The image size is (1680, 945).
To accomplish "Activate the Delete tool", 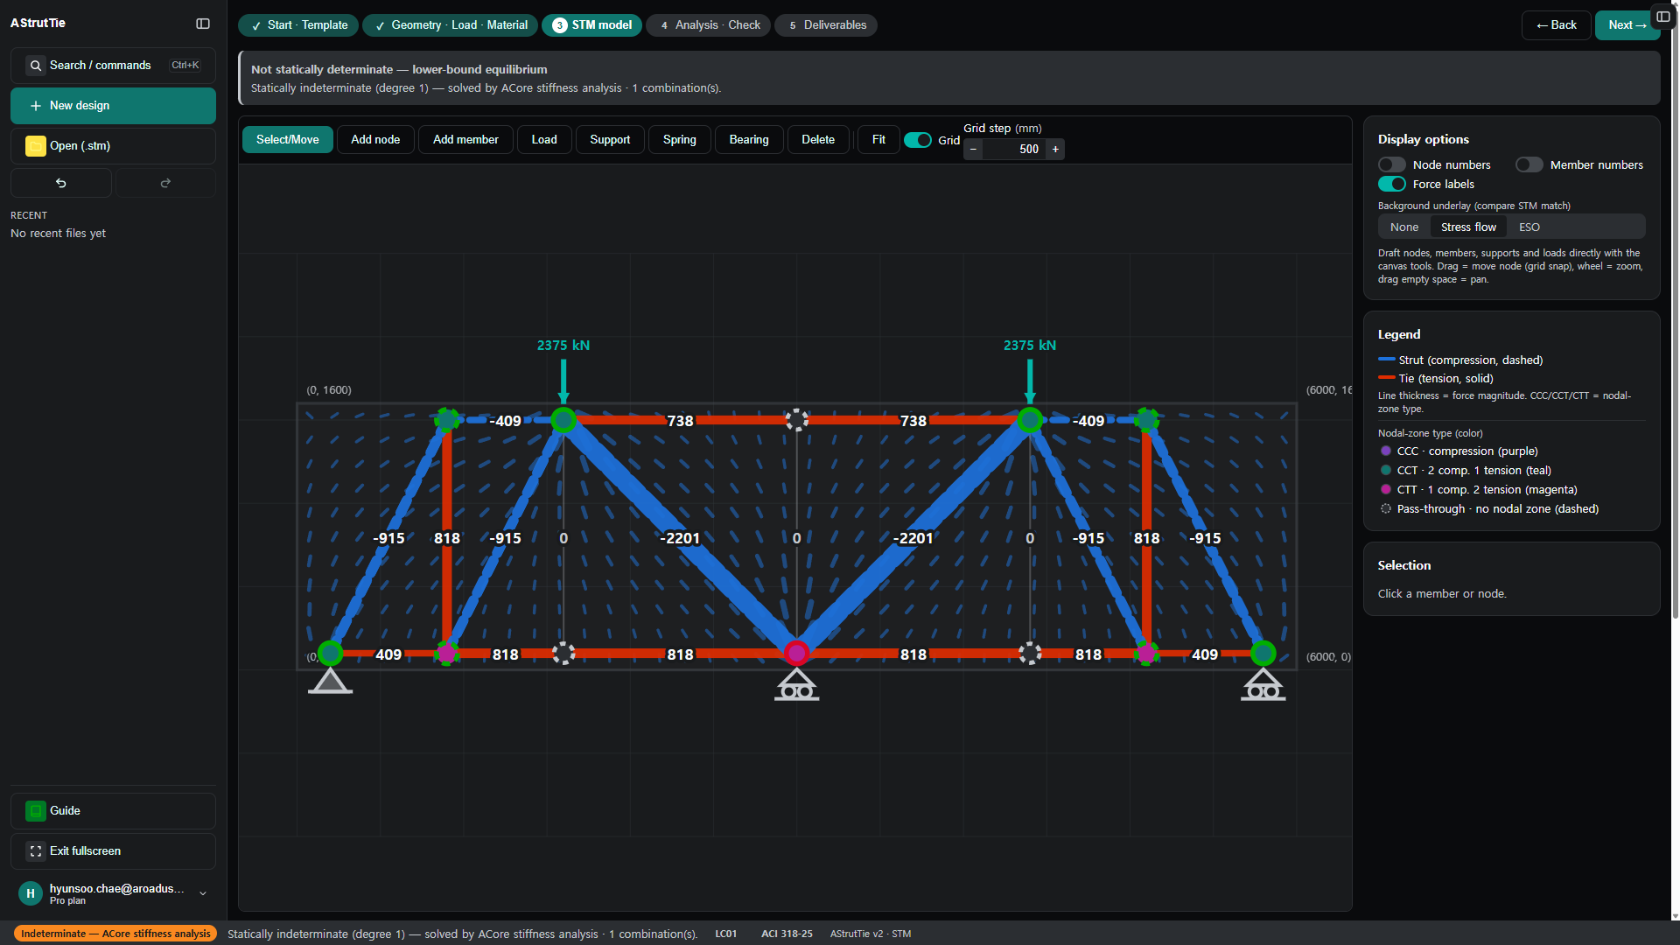I will (818, 140).
